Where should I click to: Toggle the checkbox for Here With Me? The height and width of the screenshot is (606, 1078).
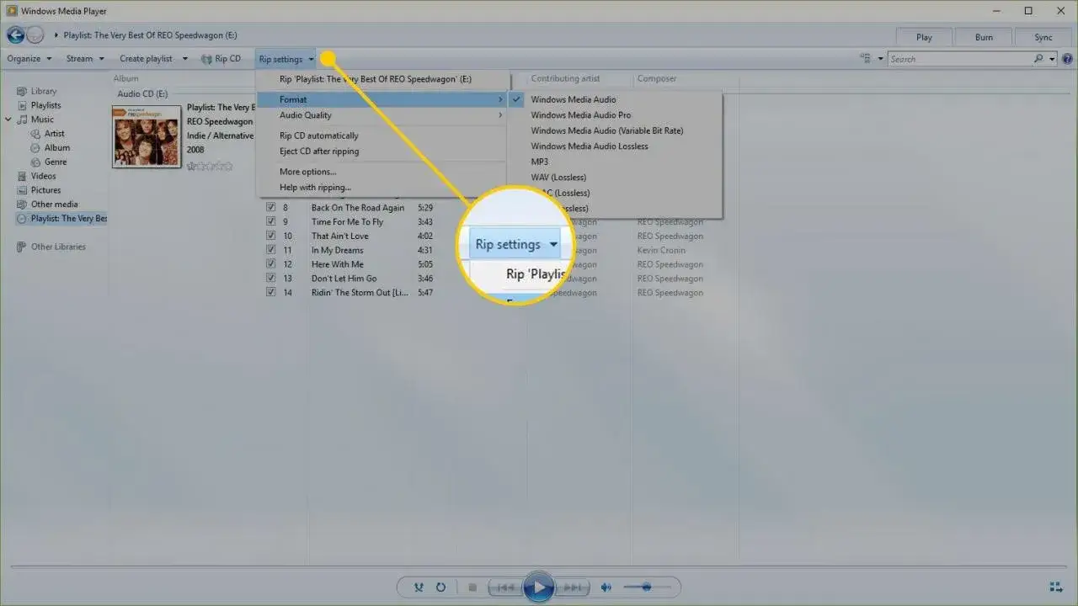click(270, 263)
